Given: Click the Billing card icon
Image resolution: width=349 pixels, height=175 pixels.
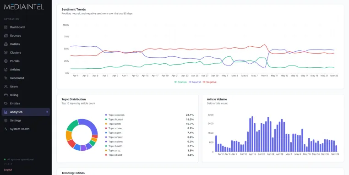Looking at the screenshot, I should click(x=6, y=95).
